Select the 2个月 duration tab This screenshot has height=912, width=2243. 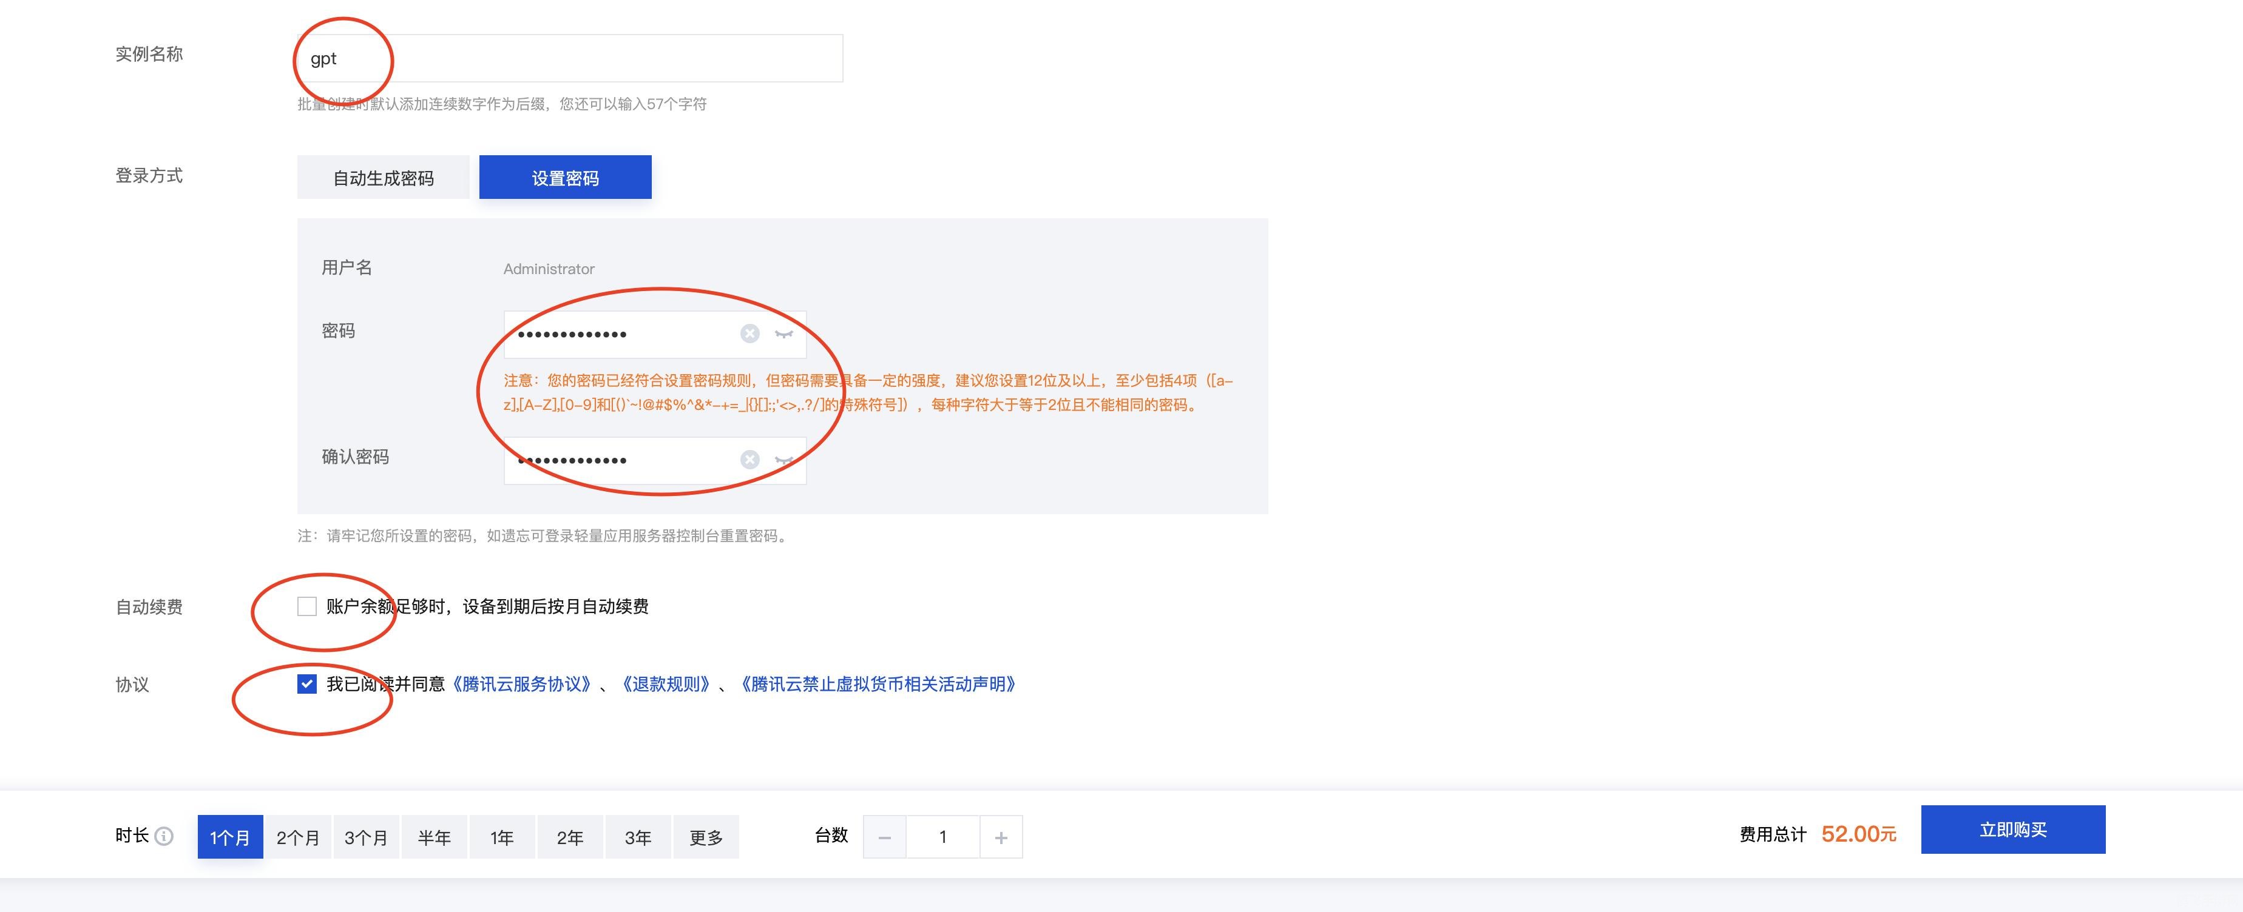tap(298, 836)
